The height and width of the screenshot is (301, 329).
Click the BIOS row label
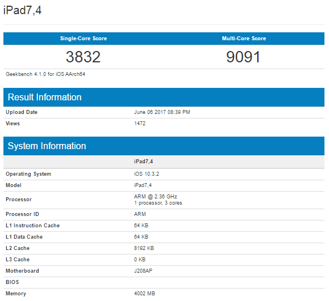click(12, 282)
